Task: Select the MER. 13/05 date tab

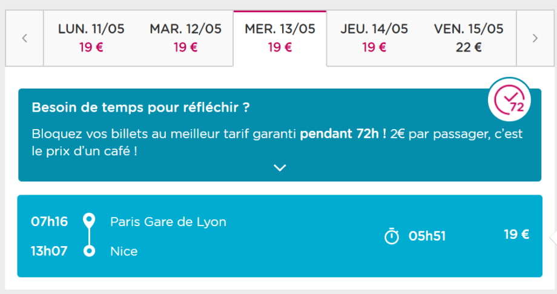Action: click(280, 38)
